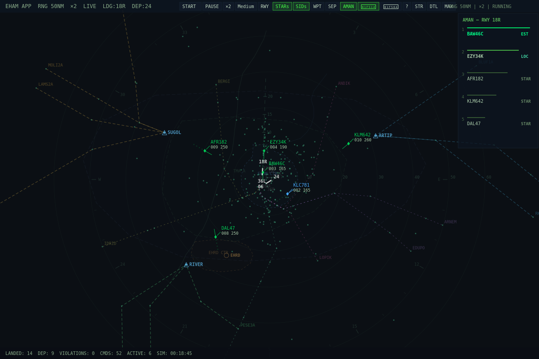Click the EZY34K data label on radar
This screenshot has height=359, width=539.
(x=278, y=144)
